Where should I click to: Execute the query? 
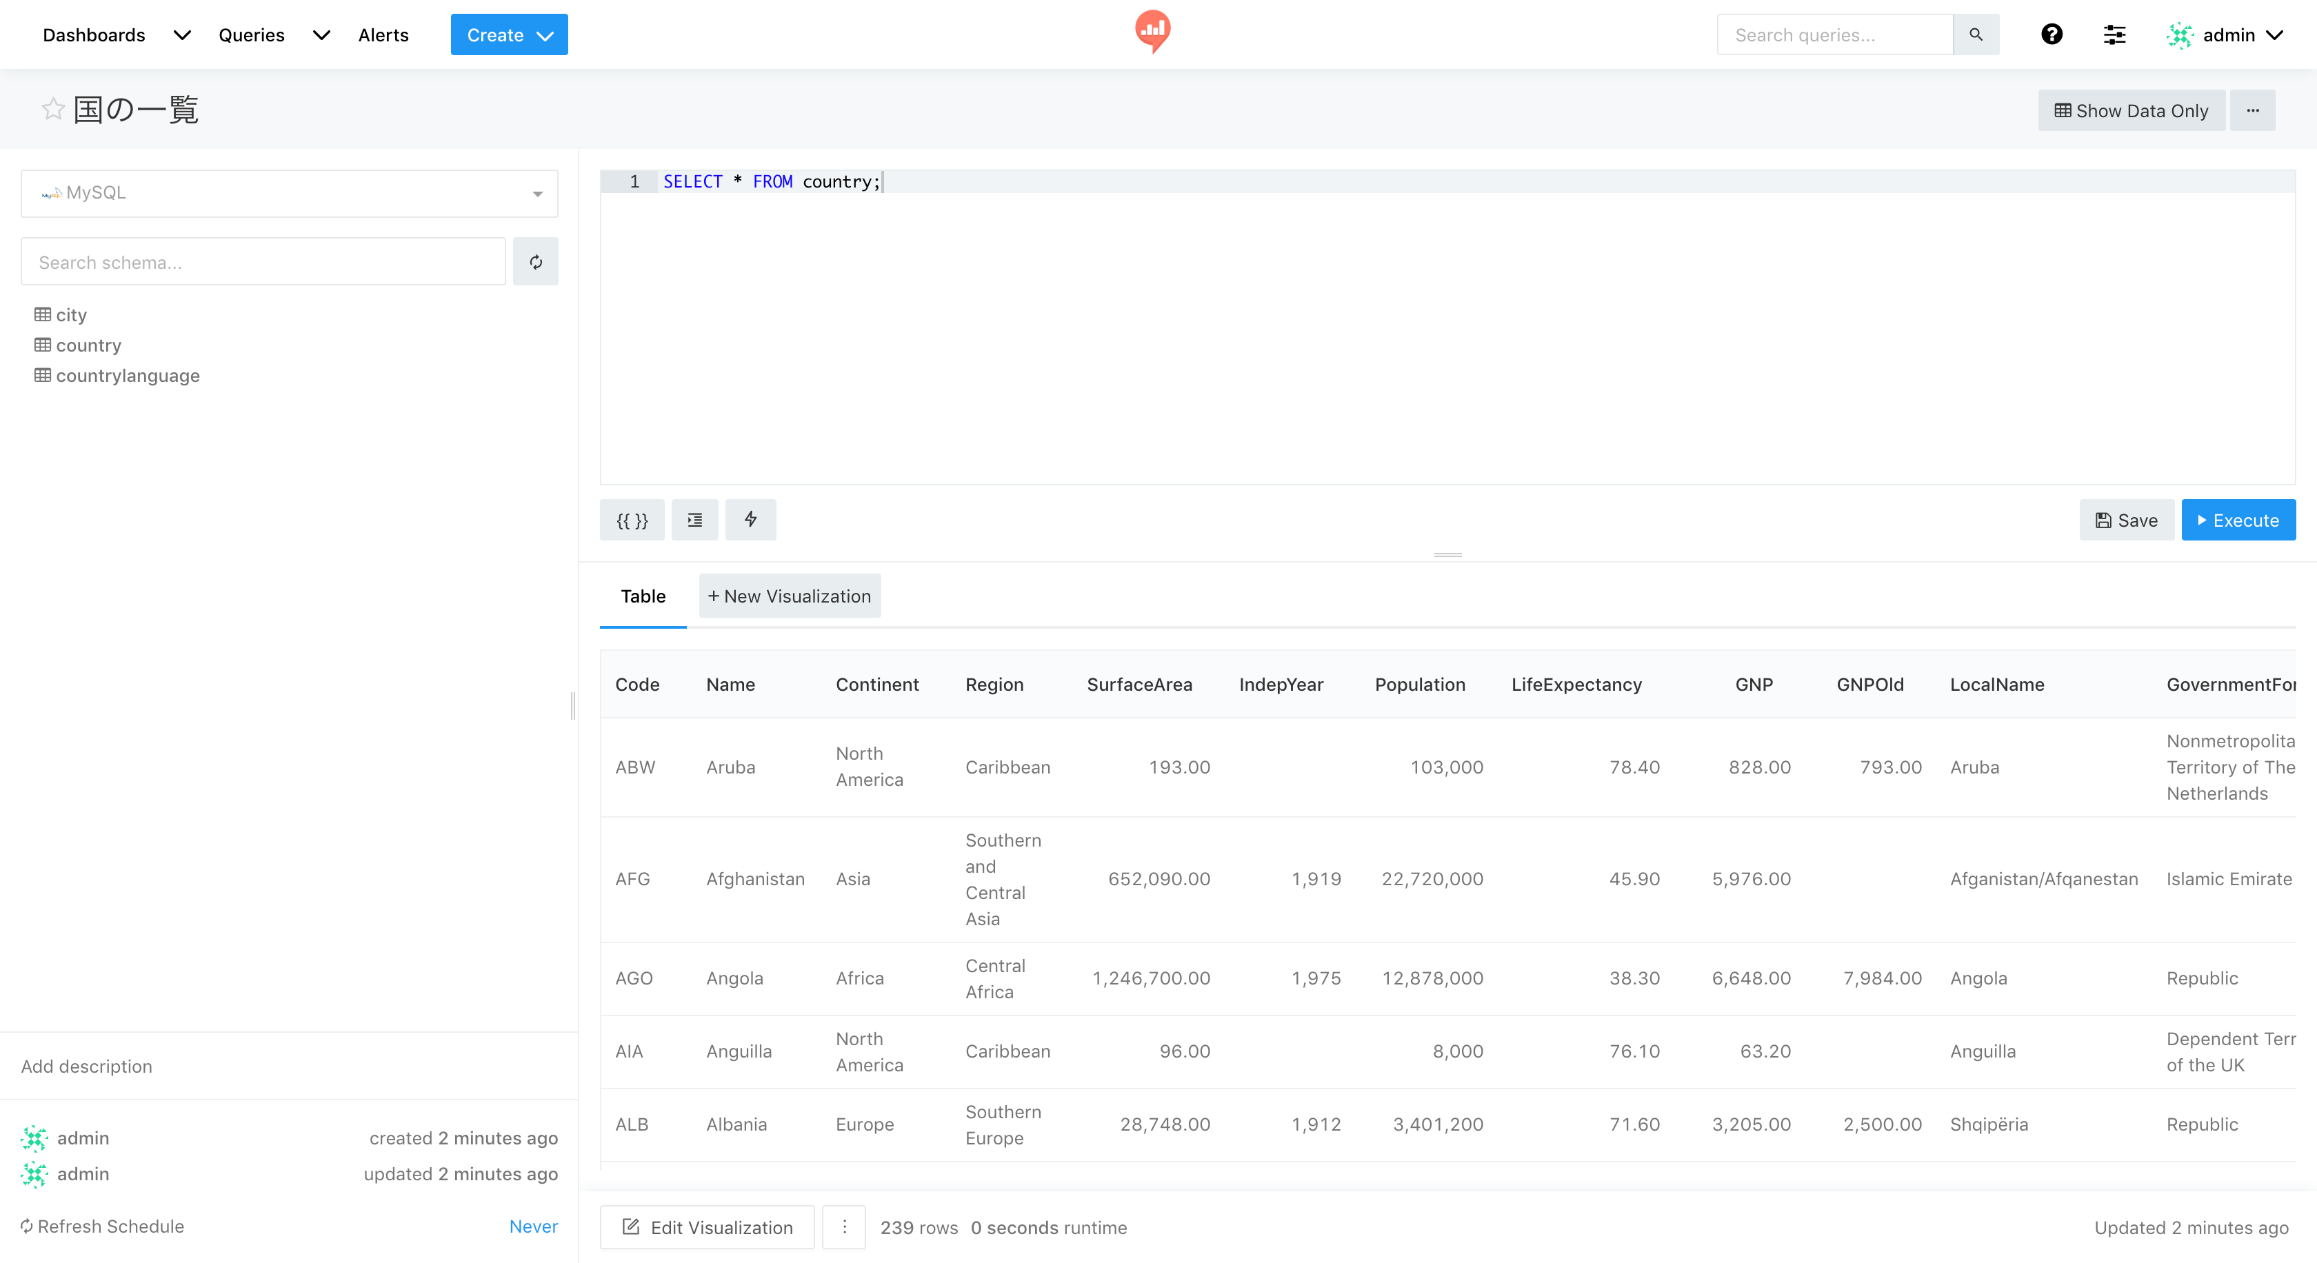(2238, 520)
